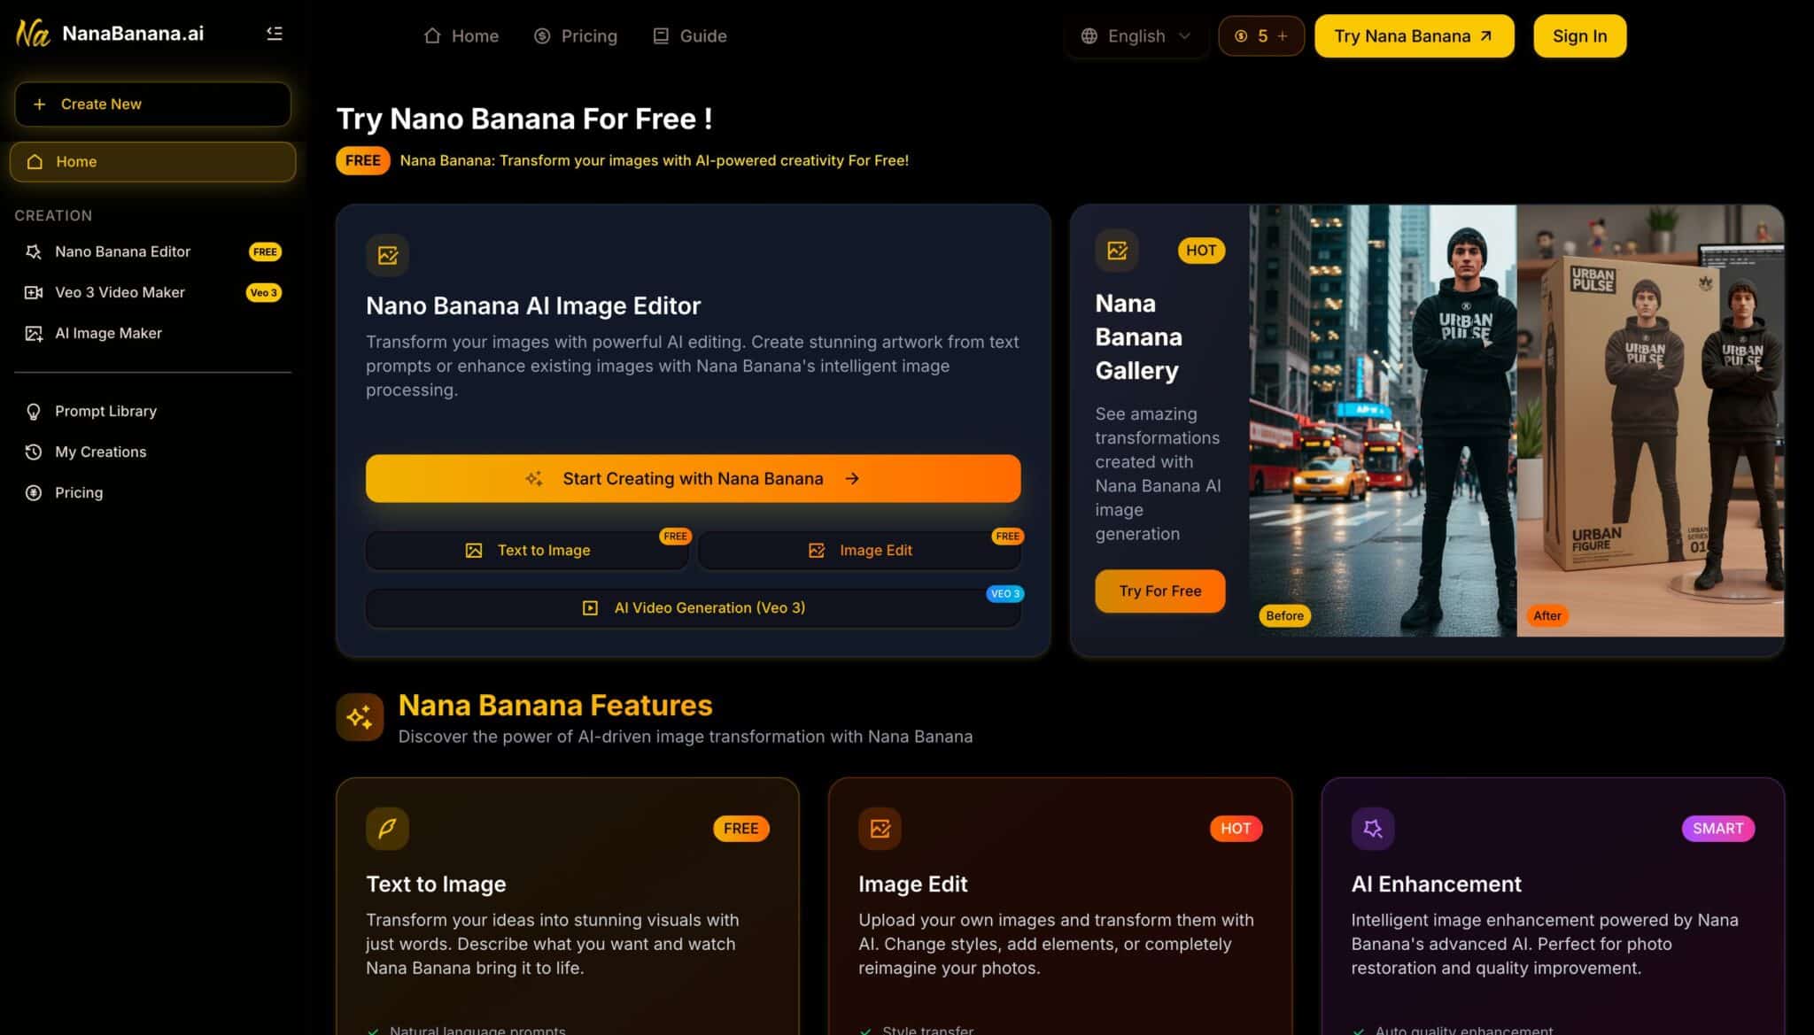The image size is (1814, 1035).
Task: Click the Sign In button
Action: point(1578,36)
